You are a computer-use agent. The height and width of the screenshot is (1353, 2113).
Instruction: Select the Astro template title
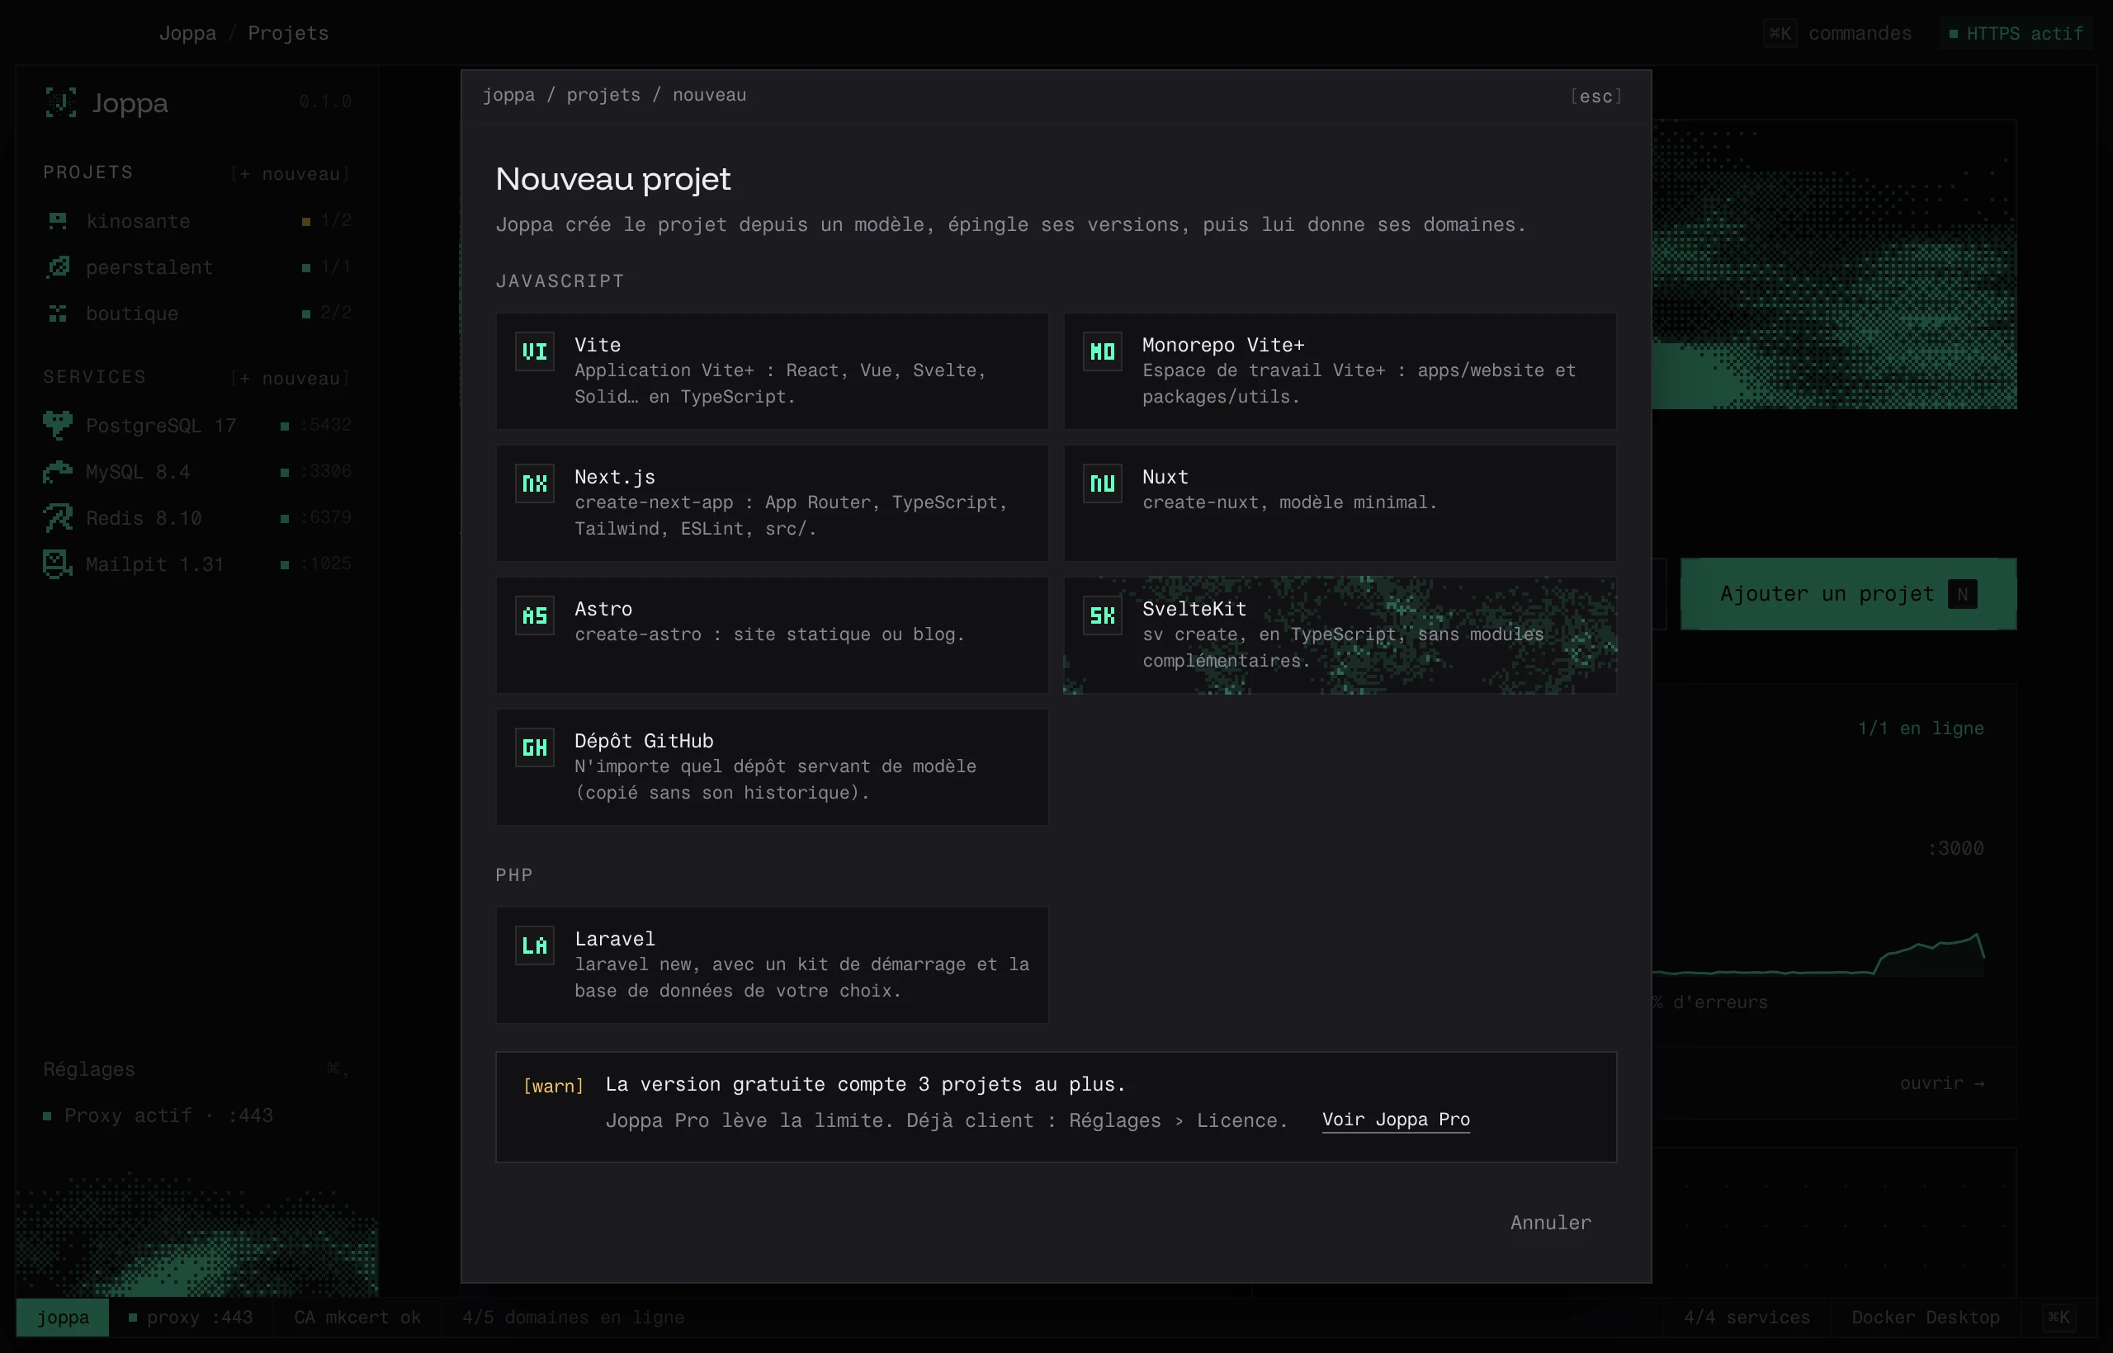pyautogui.click(x=603, y=609)
